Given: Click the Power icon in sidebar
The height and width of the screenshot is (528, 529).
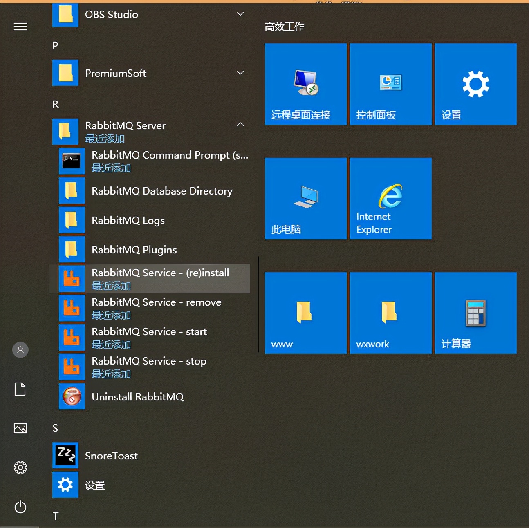Looking at the screenshot, I should tap(20, 507).
